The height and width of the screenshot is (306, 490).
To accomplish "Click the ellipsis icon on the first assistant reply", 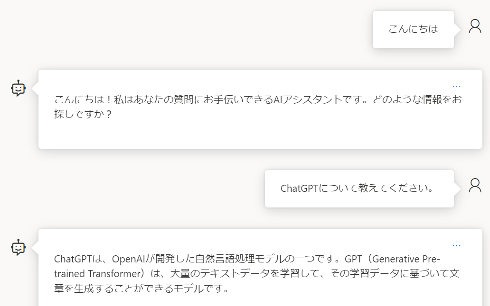I will (x=457, y=85).
